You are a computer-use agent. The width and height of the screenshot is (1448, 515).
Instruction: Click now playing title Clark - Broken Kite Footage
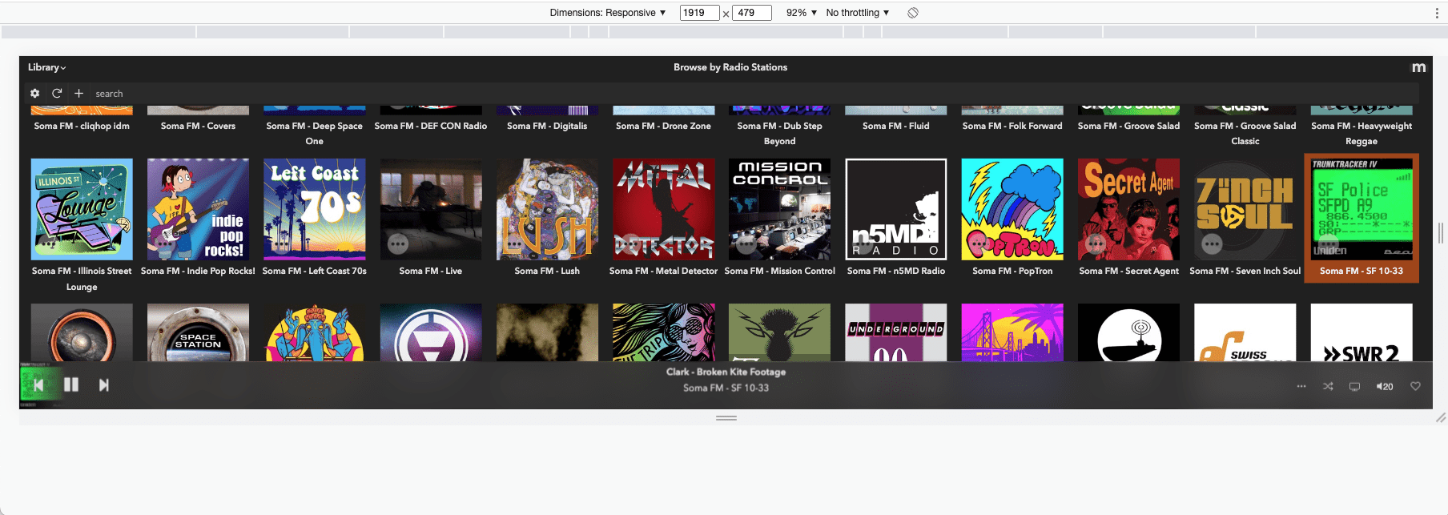point(726,372)
